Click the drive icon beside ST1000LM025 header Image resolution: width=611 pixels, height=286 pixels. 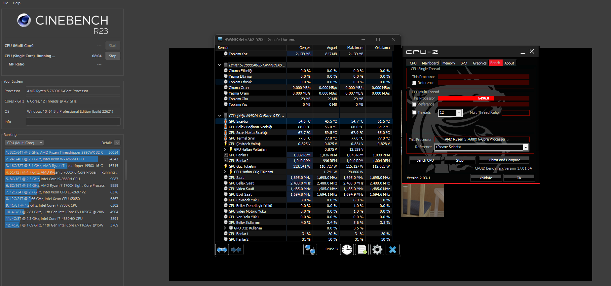pyautogui.click(x=226, y=65)
